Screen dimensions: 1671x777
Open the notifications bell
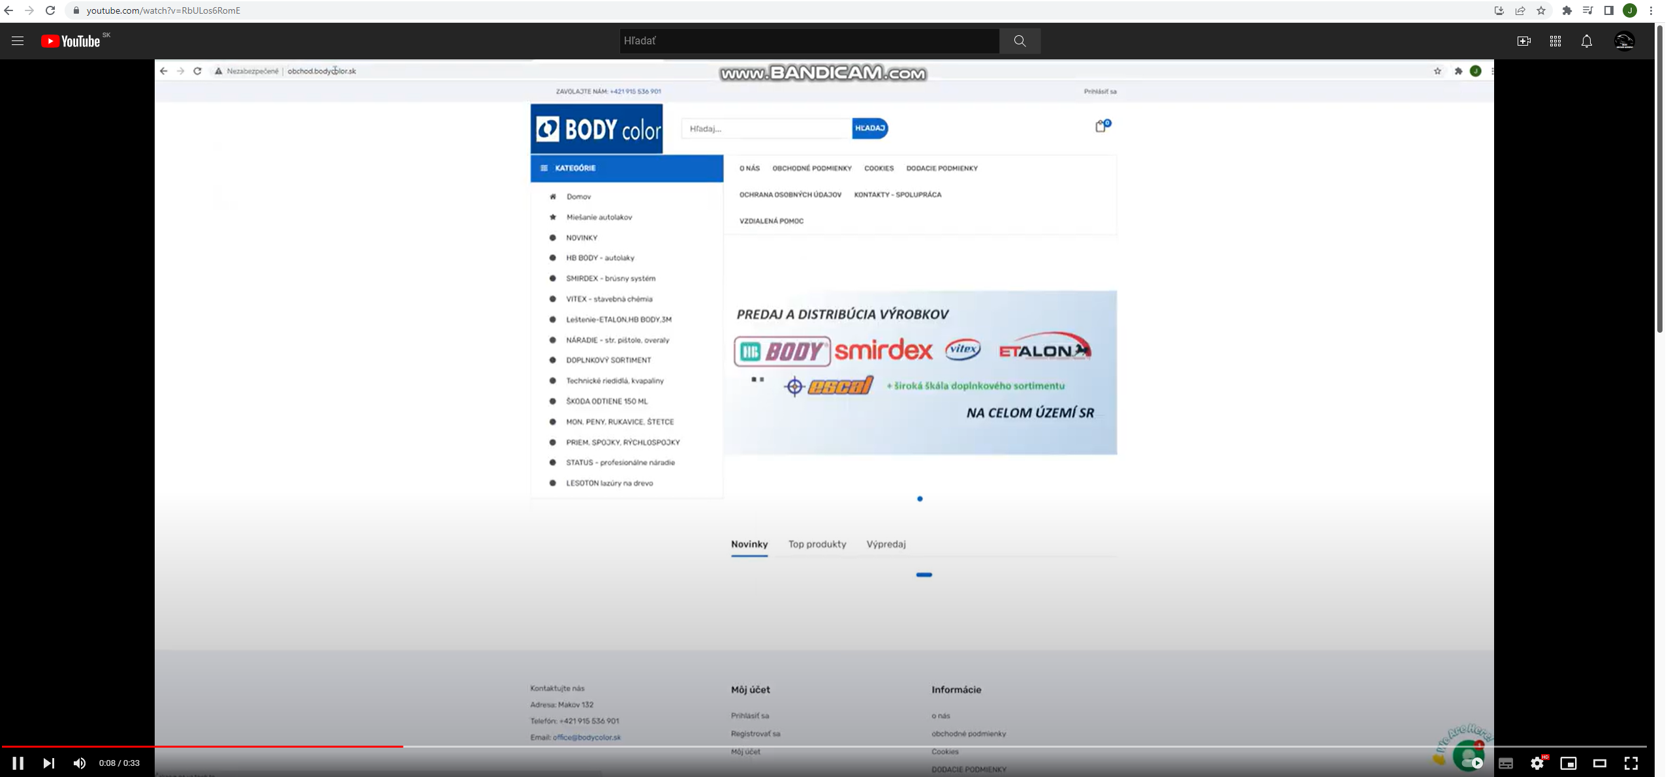(1587, 40)
